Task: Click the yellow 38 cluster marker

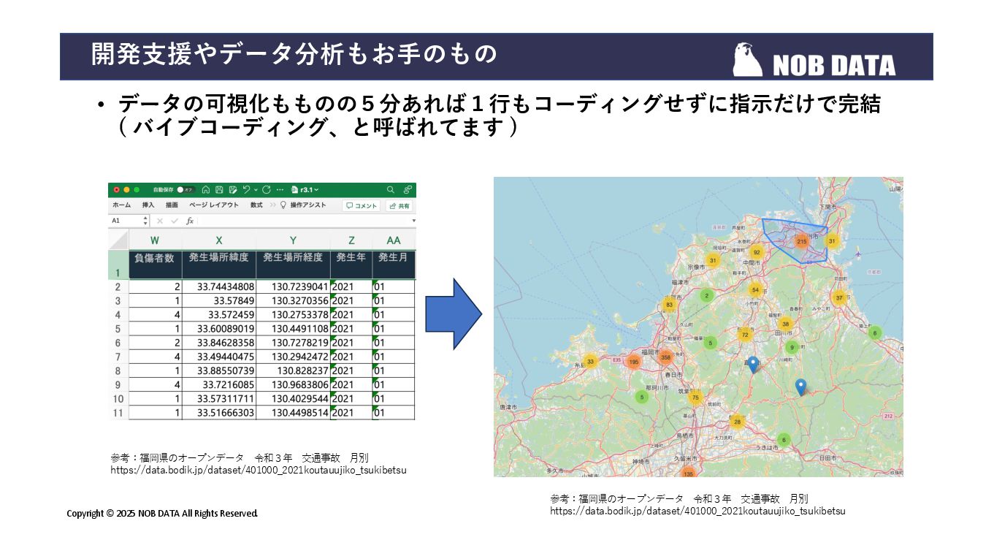Action: [x=785, y=324]
